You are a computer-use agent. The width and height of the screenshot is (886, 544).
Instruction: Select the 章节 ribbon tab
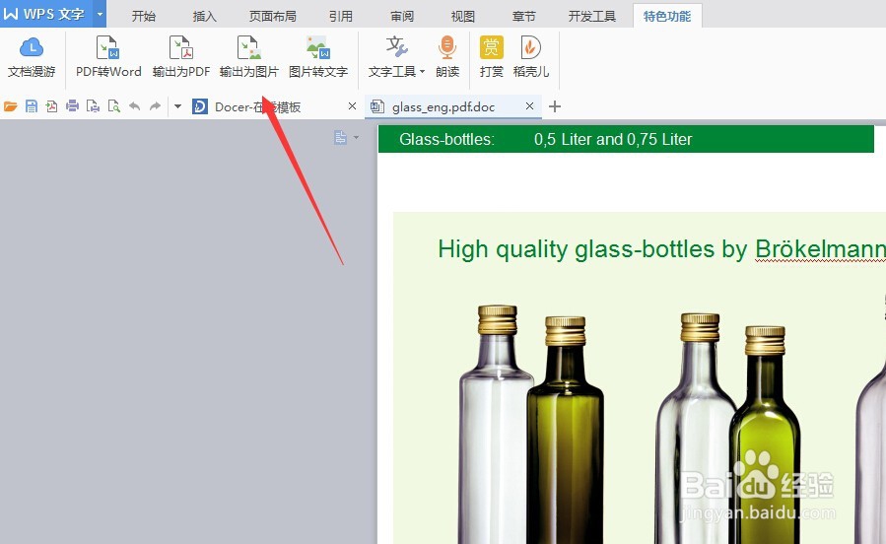tap(523, 17)
